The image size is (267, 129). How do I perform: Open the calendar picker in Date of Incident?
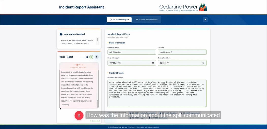[x=153, y=63]
